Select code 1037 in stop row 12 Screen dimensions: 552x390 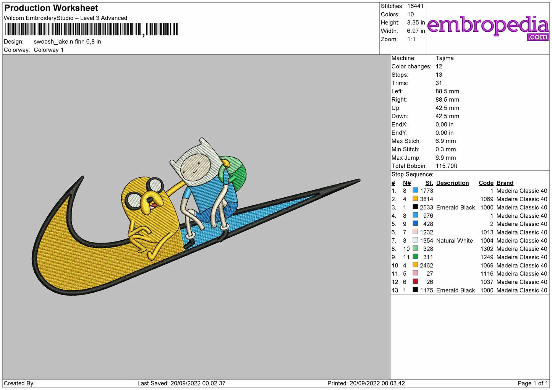[487, 282]
